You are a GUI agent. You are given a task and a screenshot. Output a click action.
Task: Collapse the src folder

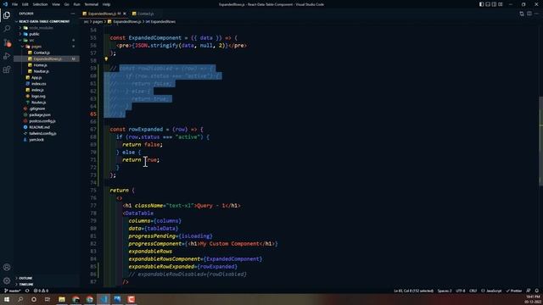pos(31,41)
